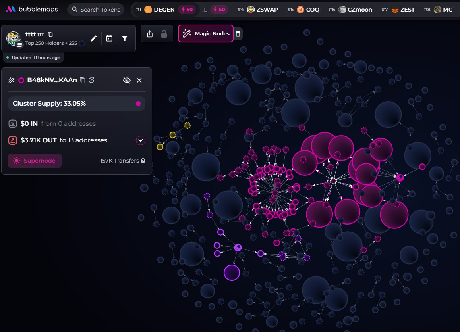Copy the tttt token address

coord(50,35)
